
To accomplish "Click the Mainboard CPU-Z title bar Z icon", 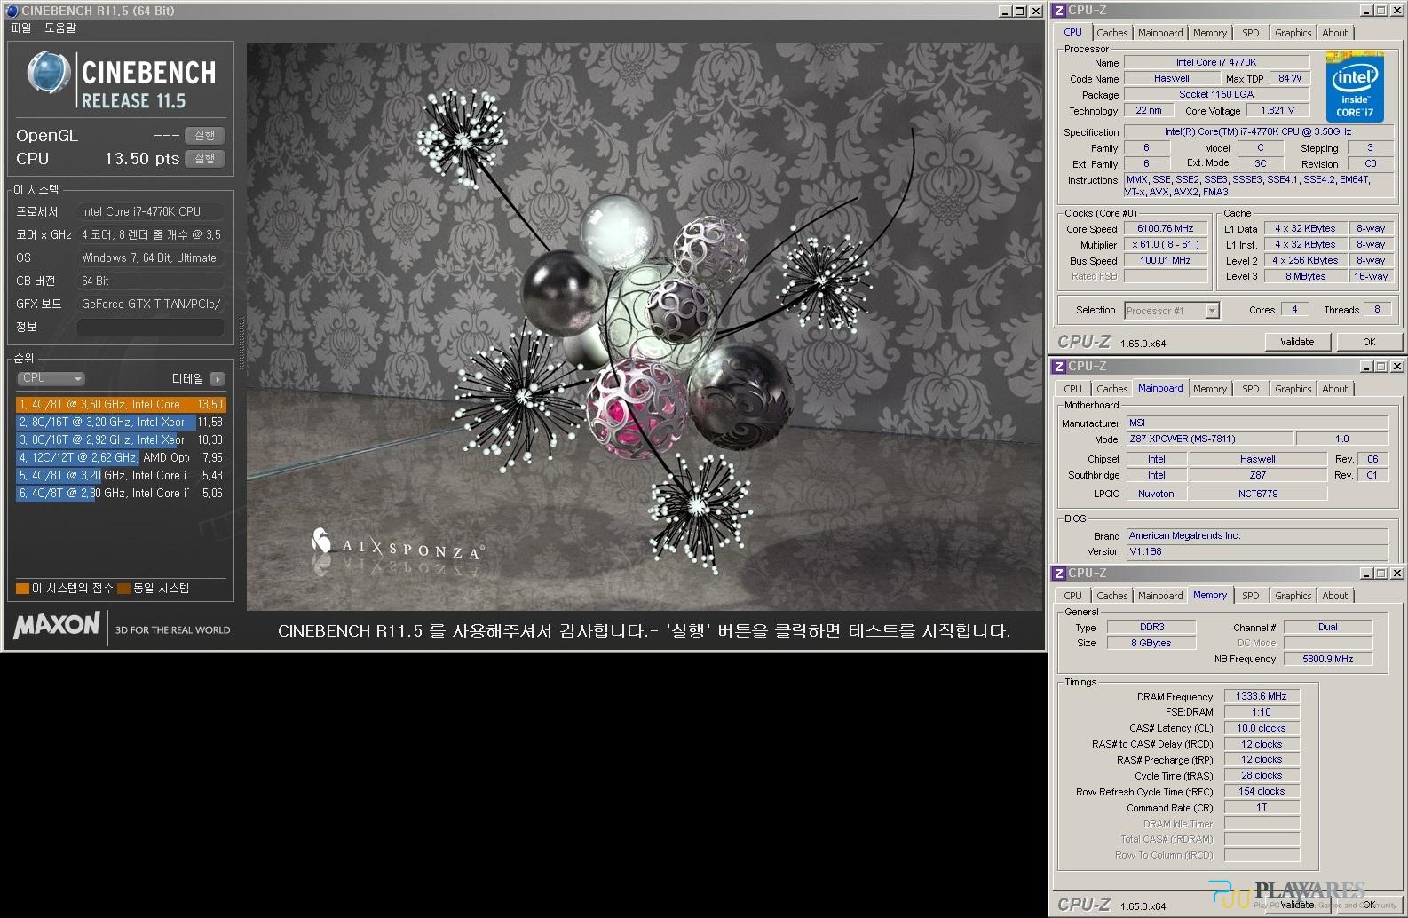I will click(1058, 367).
